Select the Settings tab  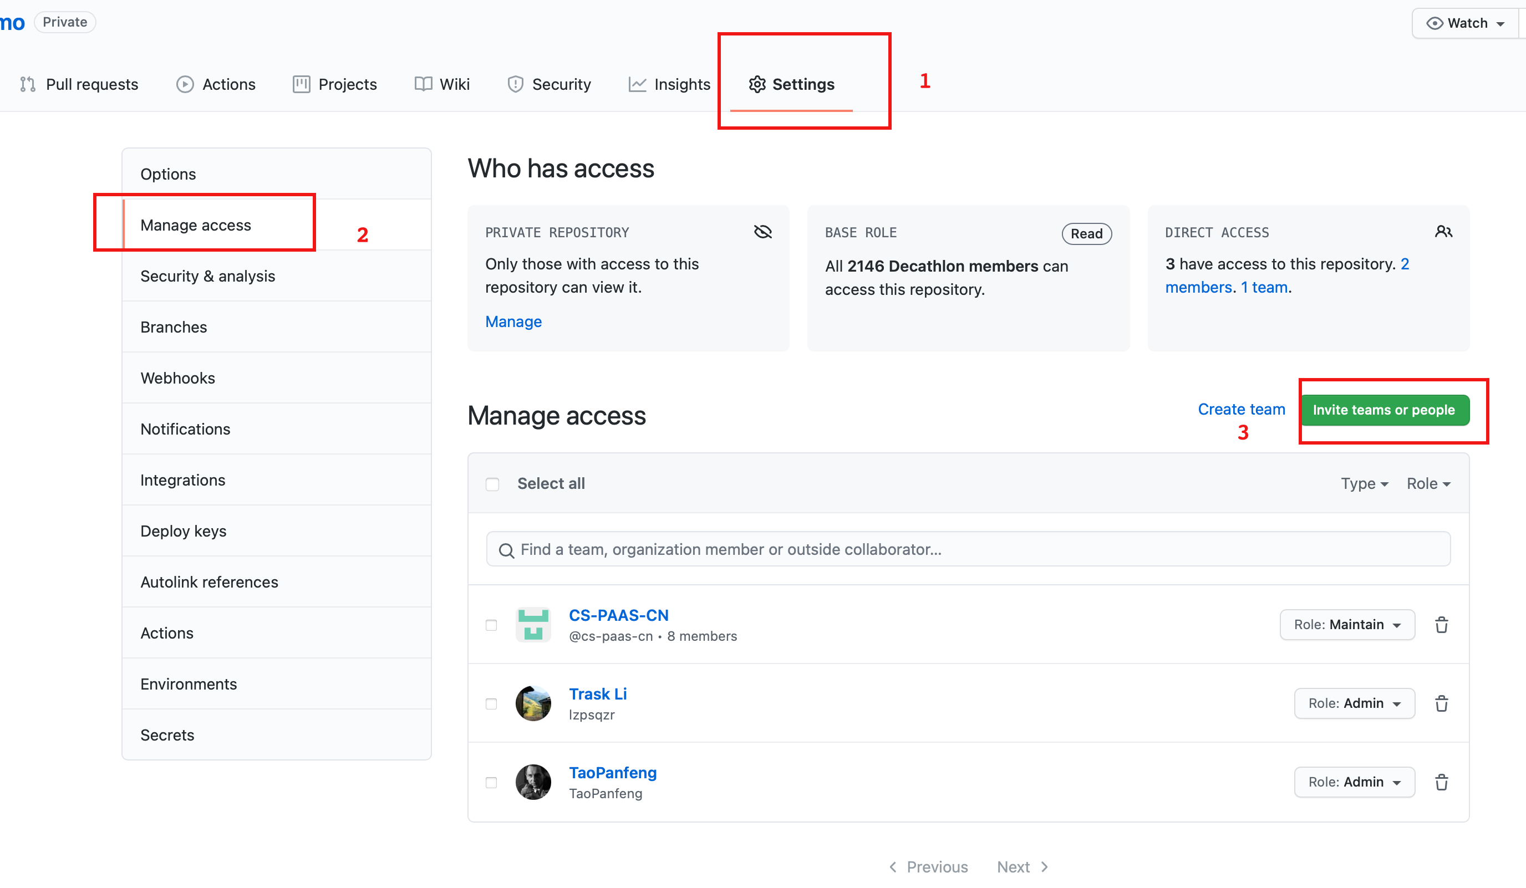click(x=791, y=84)
